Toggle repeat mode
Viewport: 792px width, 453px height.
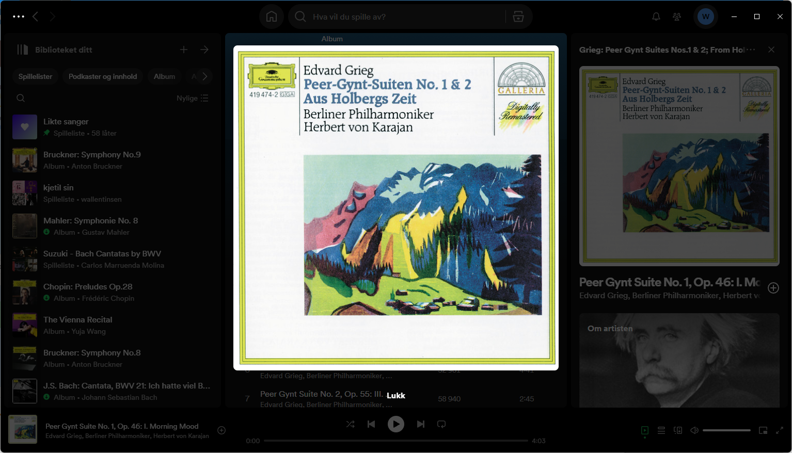click(x=441, y=424)
